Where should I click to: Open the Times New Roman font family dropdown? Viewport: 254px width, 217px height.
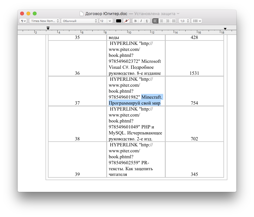tap(44, 21)
